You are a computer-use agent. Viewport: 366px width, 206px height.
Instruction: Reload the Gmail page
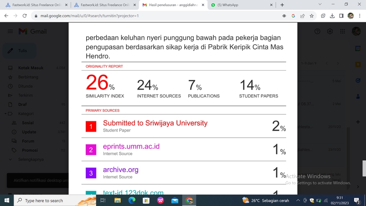coord(24,16)
